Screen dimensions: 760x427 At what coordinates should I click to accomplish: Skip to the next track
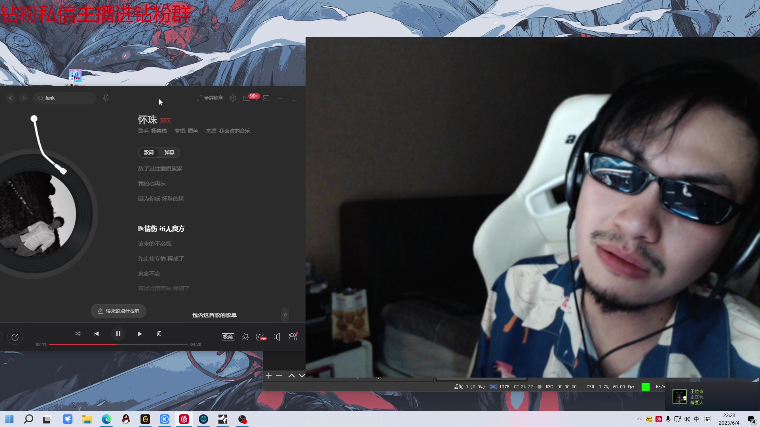point(140,334)
